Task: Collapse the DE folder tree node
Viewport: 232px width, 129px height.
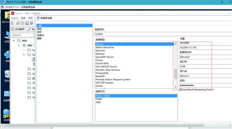Action: (x=24, y=55)
